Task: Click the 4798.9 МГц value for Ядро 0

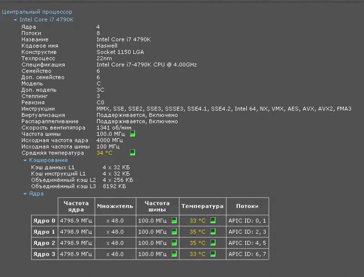Action: 76,221
